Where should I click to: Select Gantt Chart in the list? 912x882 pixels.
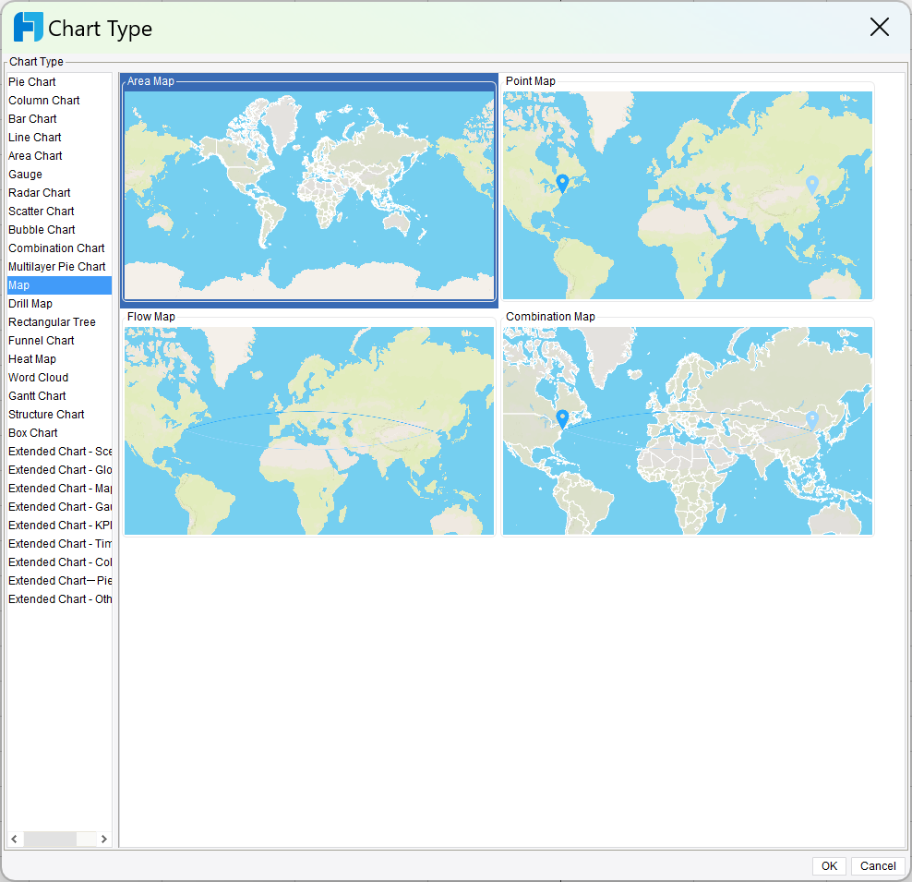(x=37, y=396)
